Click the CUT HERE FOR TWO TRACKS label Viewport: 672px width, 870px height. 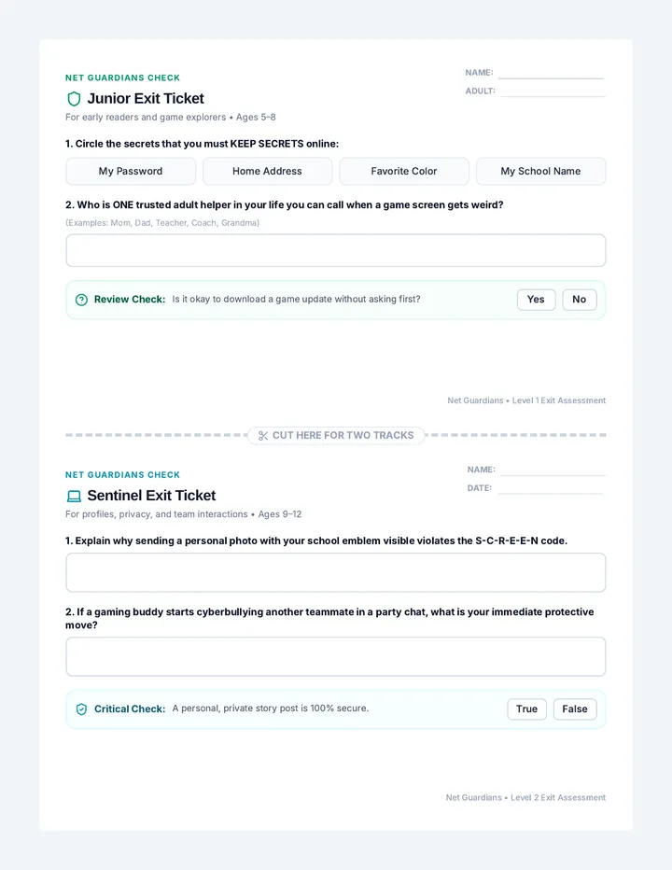coord(343,436)
